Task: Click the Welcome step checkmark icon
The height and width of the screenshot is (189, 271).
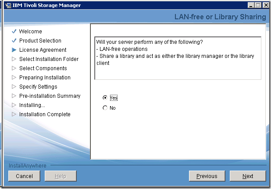Action: [14, 32]
